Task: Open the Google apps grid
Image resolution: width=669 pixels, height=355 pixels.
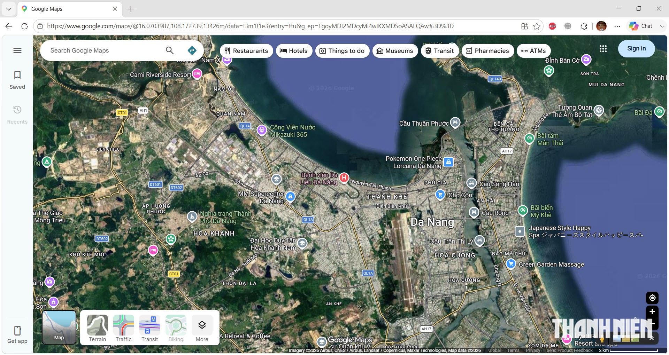Action: click(603, 49)
